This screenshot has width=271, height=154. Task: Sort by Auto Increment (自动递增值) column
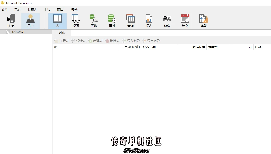130,47
